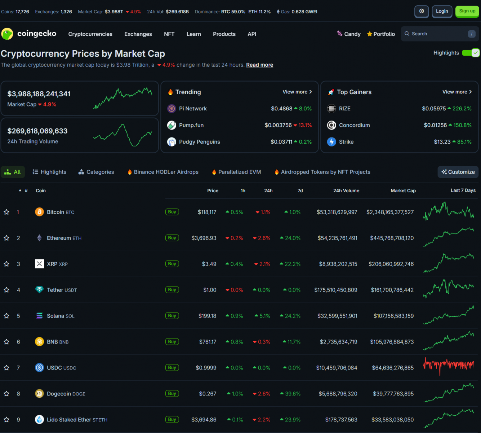This screenshot has width=481, height=433.
Task: Open the settings gear icon
Action: pos(421,11)
